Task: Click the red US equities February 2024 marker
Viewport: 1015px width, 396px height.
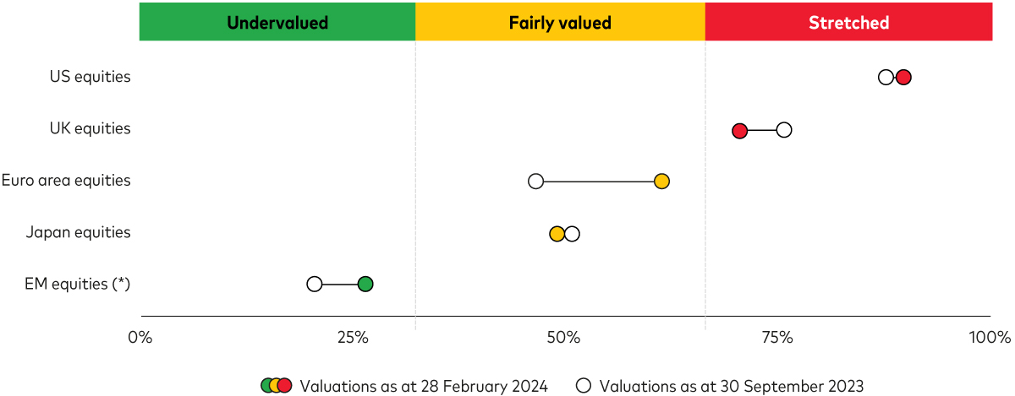Action: pyautogui.click(x=903, y=78)
